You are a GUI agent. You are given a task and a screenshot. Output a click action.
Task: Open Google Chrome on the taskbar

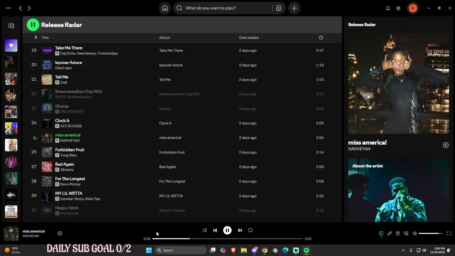pyautogui.click(x=265, y=250)
